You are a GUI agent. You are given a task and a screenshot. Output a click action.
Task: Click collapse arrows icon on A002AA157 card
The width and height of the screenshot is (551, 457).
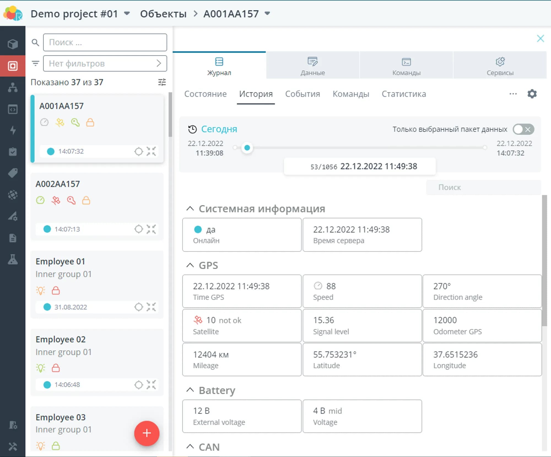pyautogui.click(x=151, y=229)
